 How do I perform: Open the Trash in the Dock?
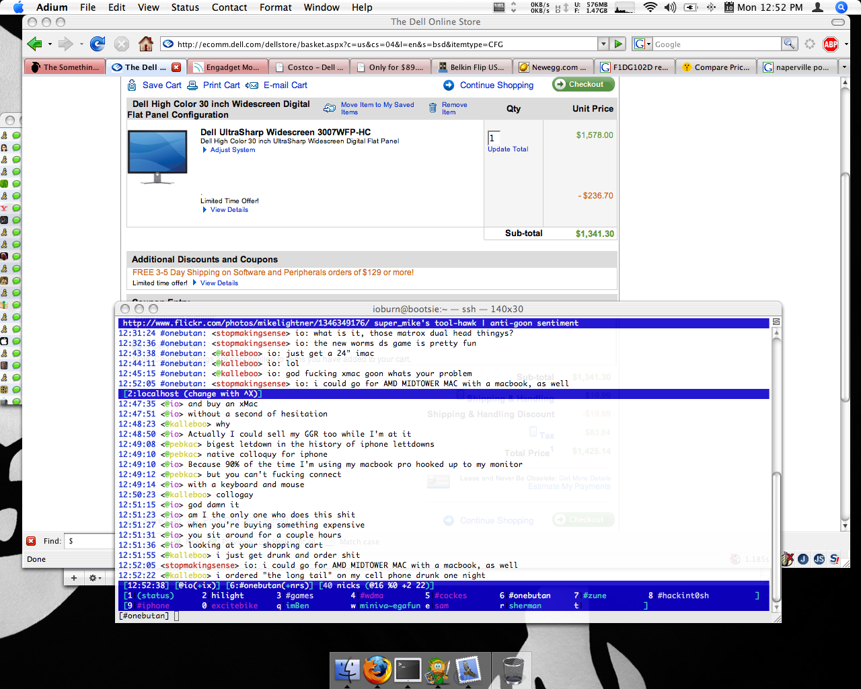513,670
